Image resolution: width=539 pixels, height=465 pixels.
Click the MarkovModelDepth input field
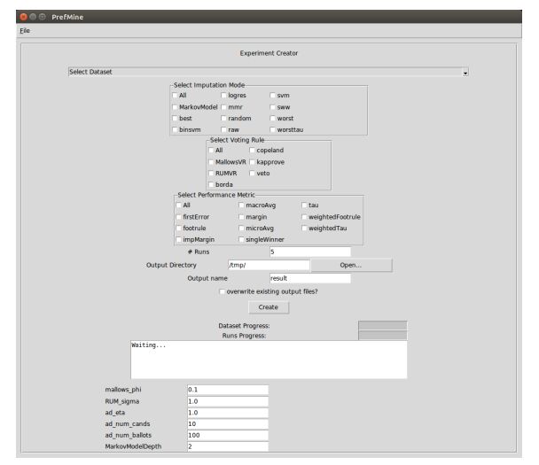pyautogui.click(x=227, y=447)
